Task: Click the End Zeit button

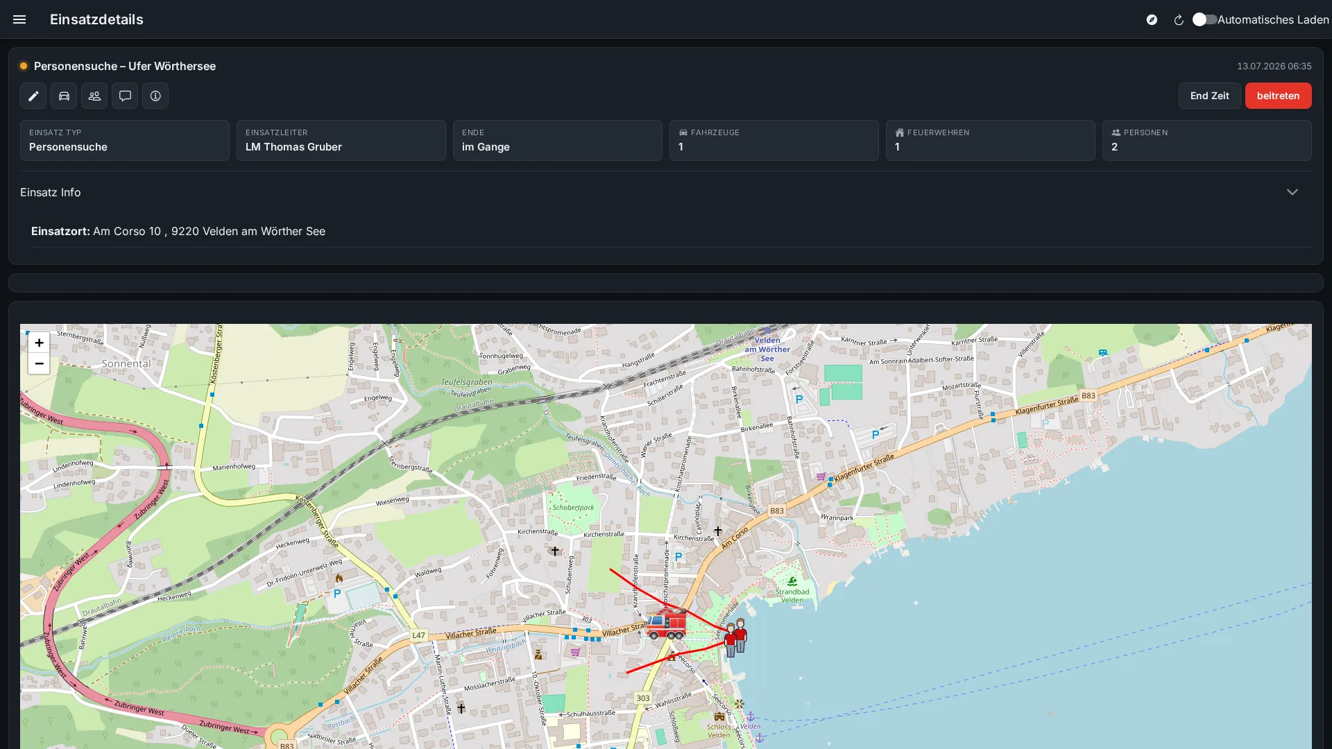Action: (1209, 96)
